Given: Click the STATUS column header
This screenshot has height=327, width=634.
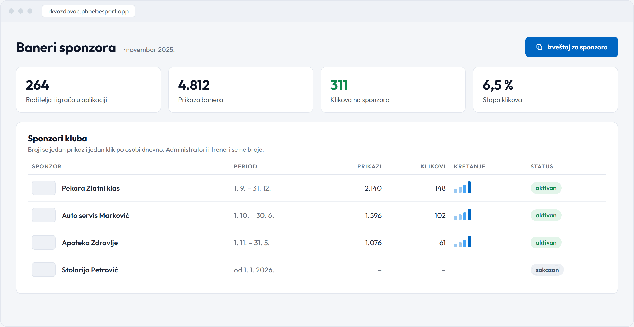Looking at the screenshot, I should point(542,166).
